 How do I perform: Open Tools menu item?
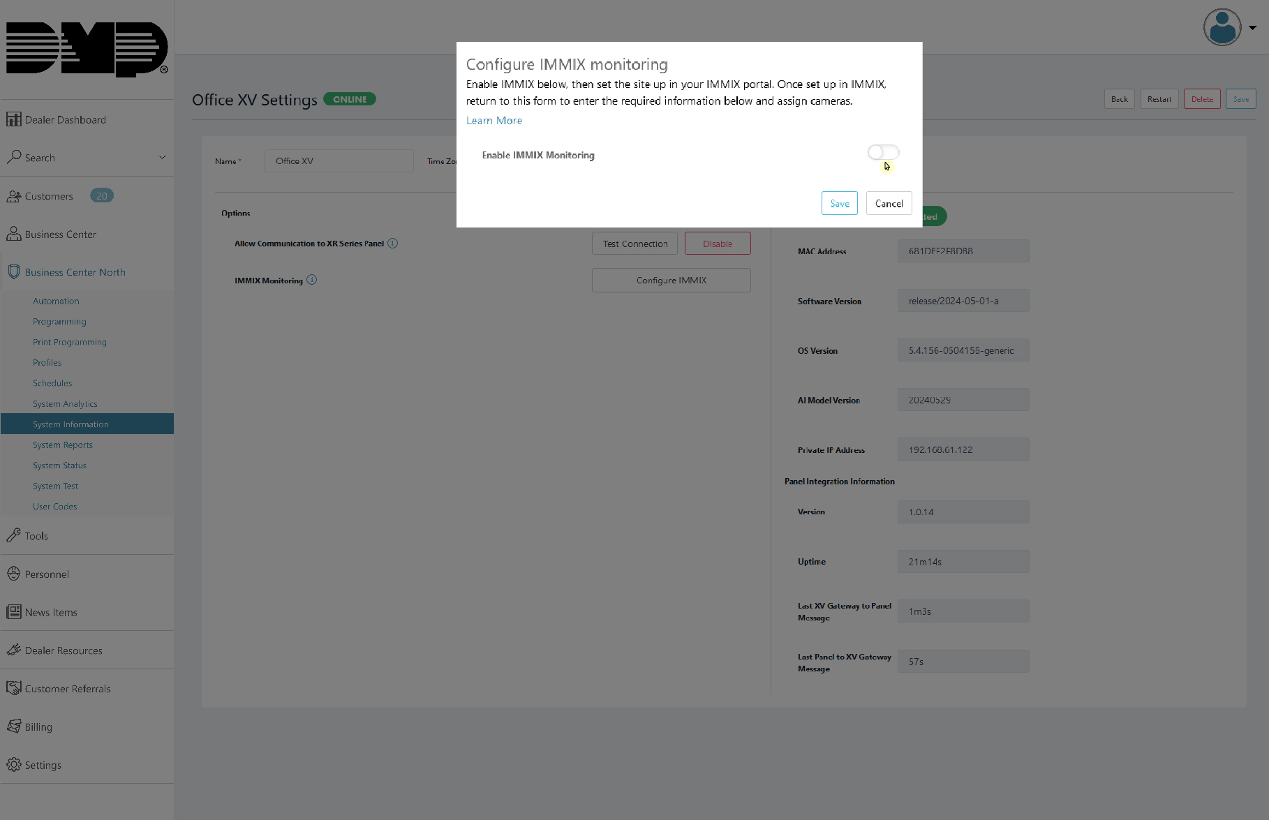click(x=36, y=536)
